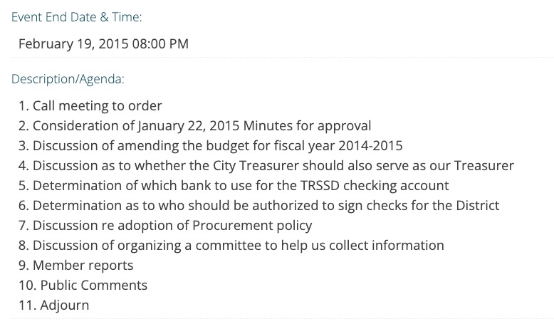
Task: Click the 08:00 PM time value
Action: pyautogui.click(x=160, y=44)
